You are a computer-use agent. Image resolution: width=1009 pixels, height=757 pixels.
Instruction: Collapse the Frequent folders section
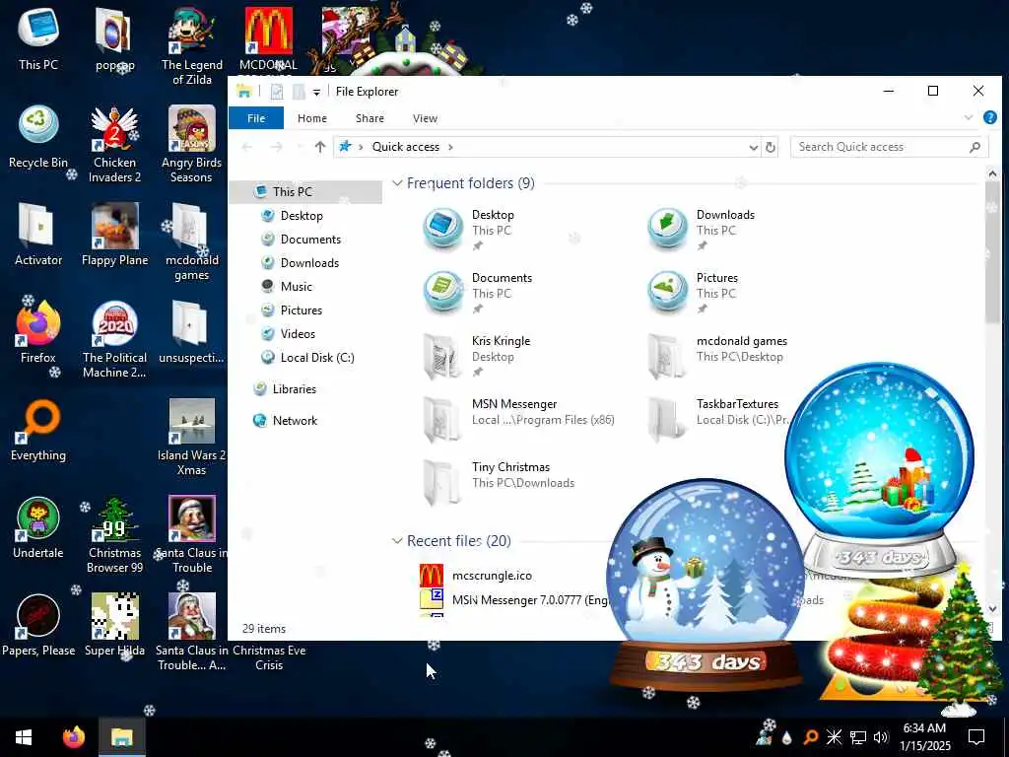(x=397, y=183)
